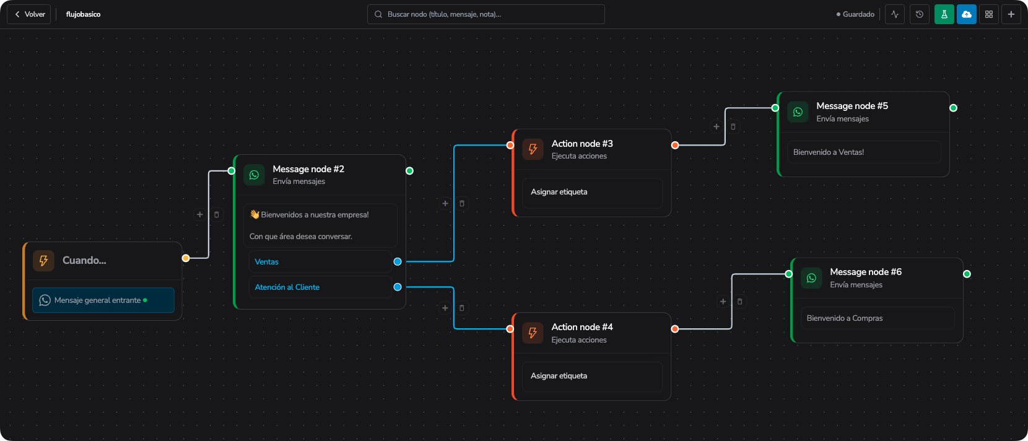The image size is (1028, 441).
Task: Focus the Buscar nodo search field
Action: click(x=486, y=14)
